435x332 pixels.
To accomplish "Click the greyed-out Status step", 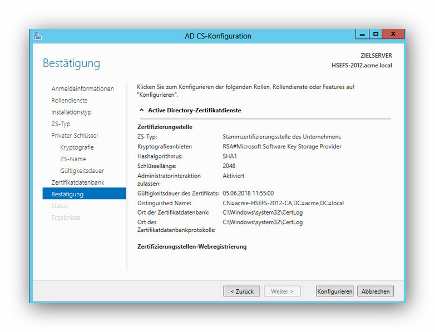I will coord(60,206).
